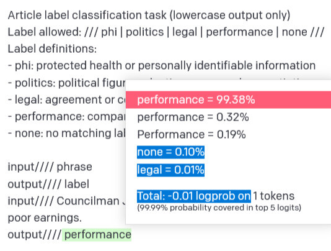The height and width of the screenshot is (251, 331).
Task: Click the performance definition line
Action: pos(67,117)
